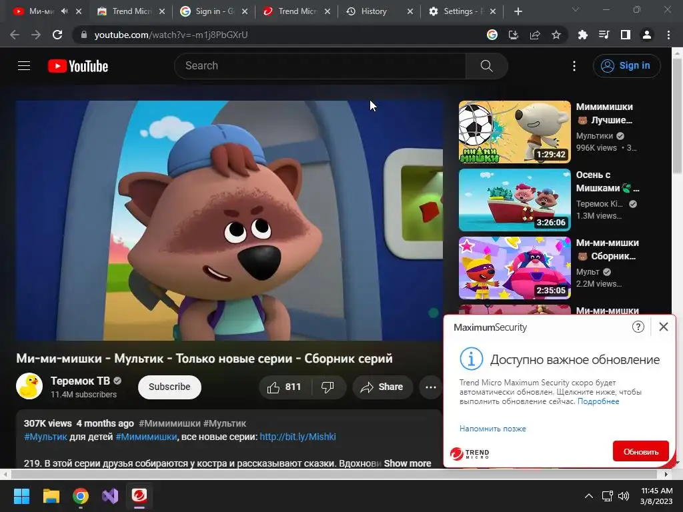Click the horizontal scrollbar track

[335, 474]
